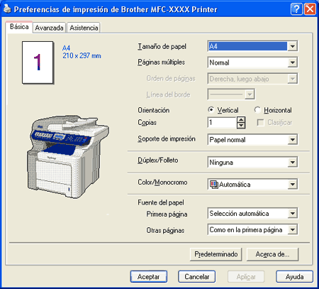The height and width of the screenshot is (289, 319).
Task: Click the Acerca de... button
Action: [x=272, y=254]
